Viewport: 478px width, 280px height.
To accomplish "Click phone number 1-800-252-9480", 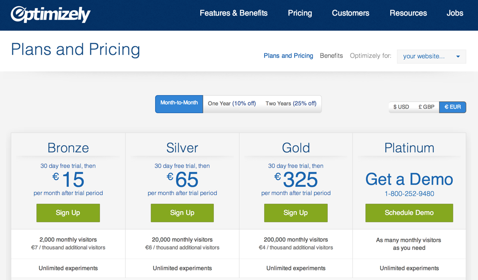I will point(409,194).
